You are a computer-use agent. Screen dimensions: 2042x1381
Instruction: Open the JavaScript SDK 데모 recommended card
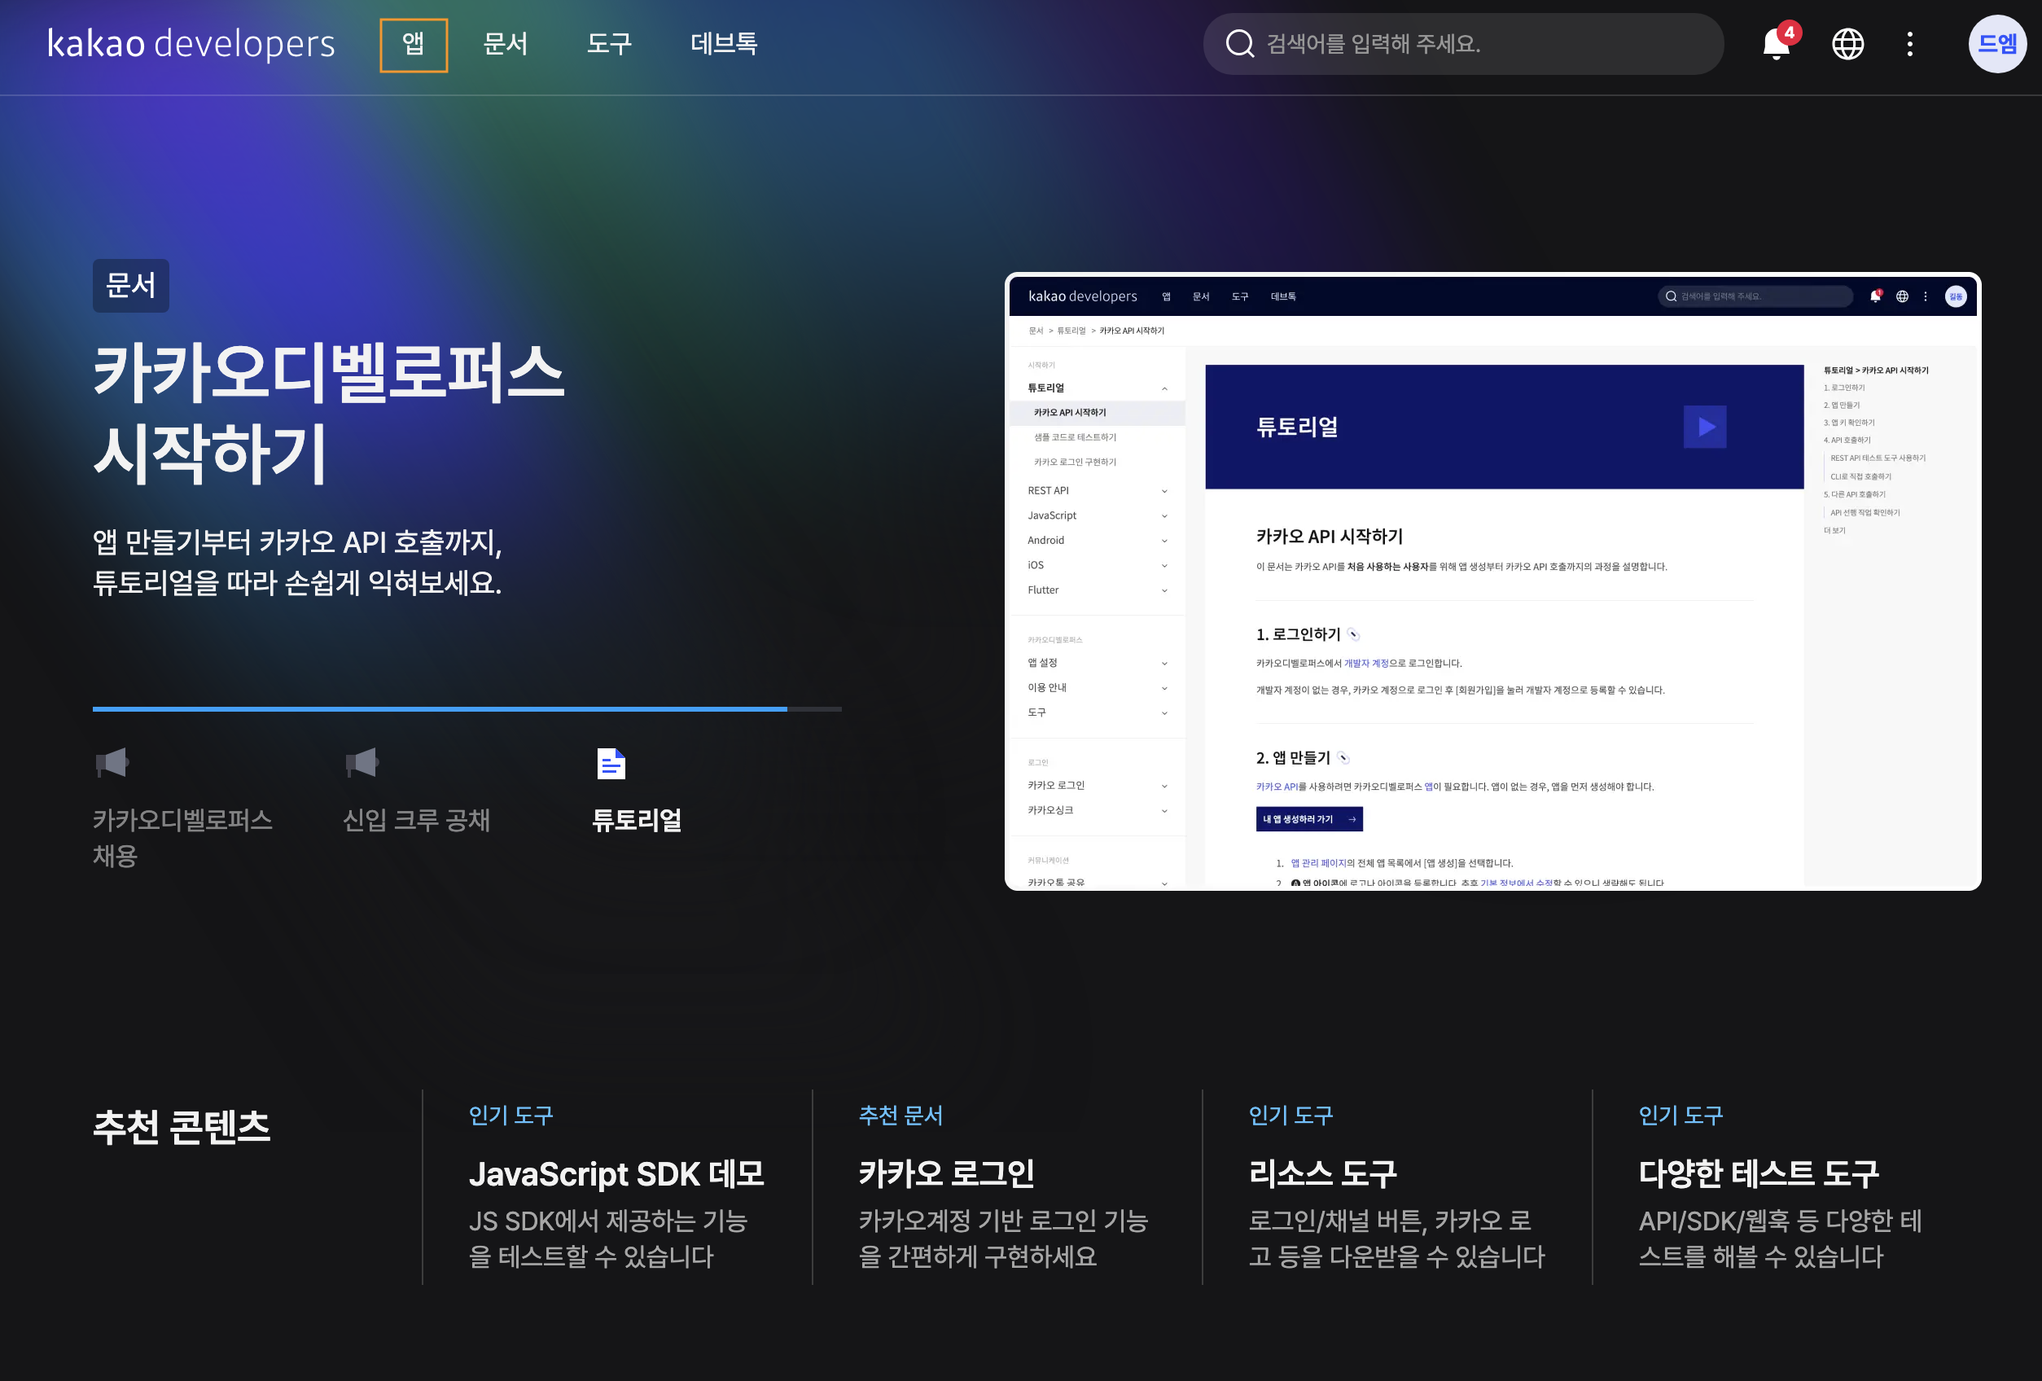tap(616, 1173)
